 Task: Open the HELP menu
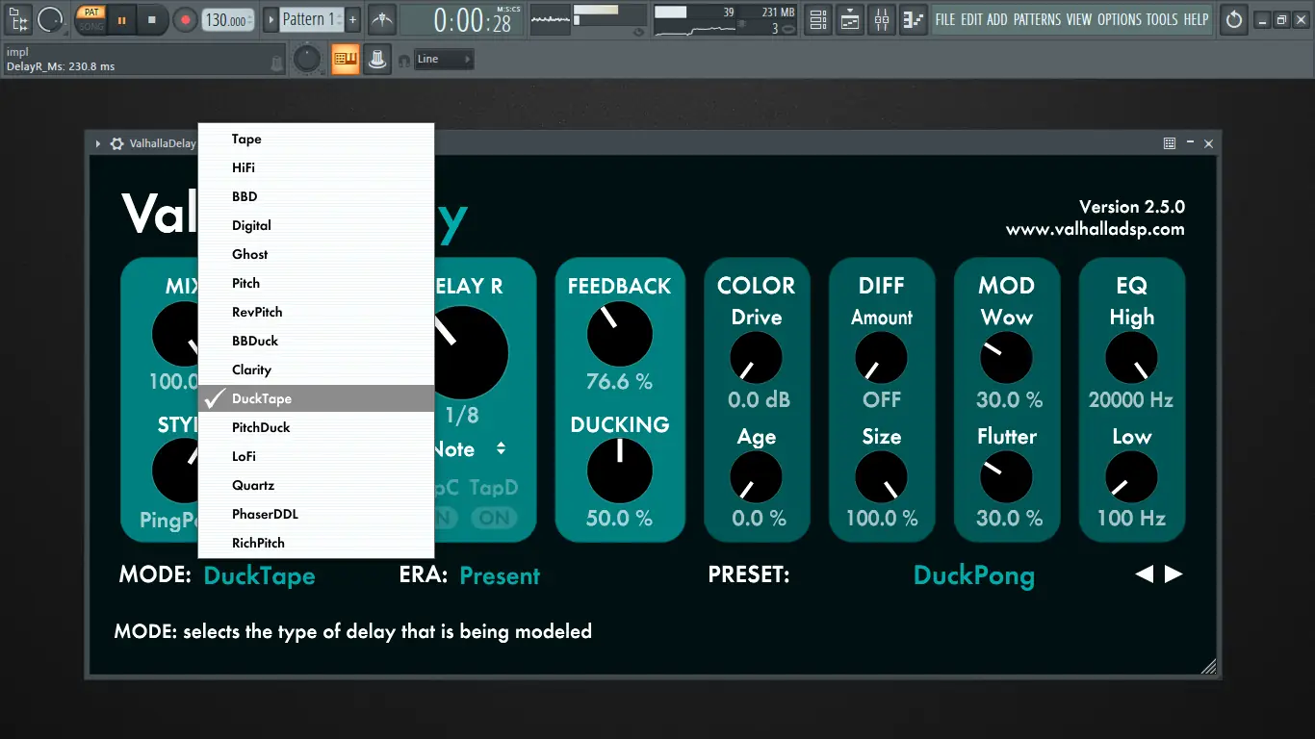coord(1196,19)
